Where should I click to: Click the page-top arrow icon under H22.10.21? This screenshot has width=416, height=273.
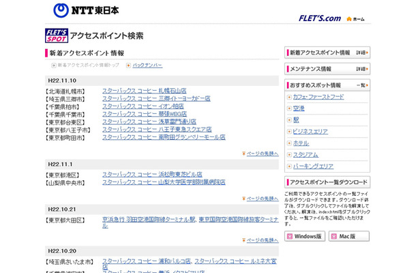(244, 240)
